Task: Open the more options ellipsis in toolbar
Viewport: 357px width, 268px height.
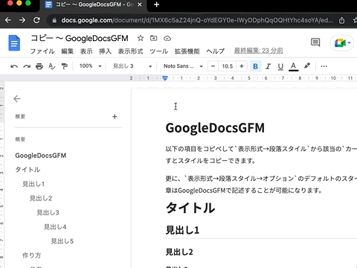Action: coord(324,66)
